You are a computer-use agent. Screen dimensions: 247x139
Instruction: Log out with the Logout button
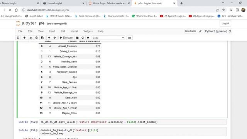pyautogui.click(x=225, y=24)
